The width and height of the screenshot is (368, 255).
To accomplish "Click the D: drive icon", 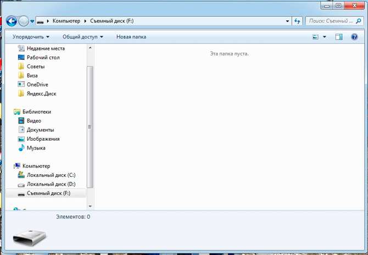I will click(21, 185).
